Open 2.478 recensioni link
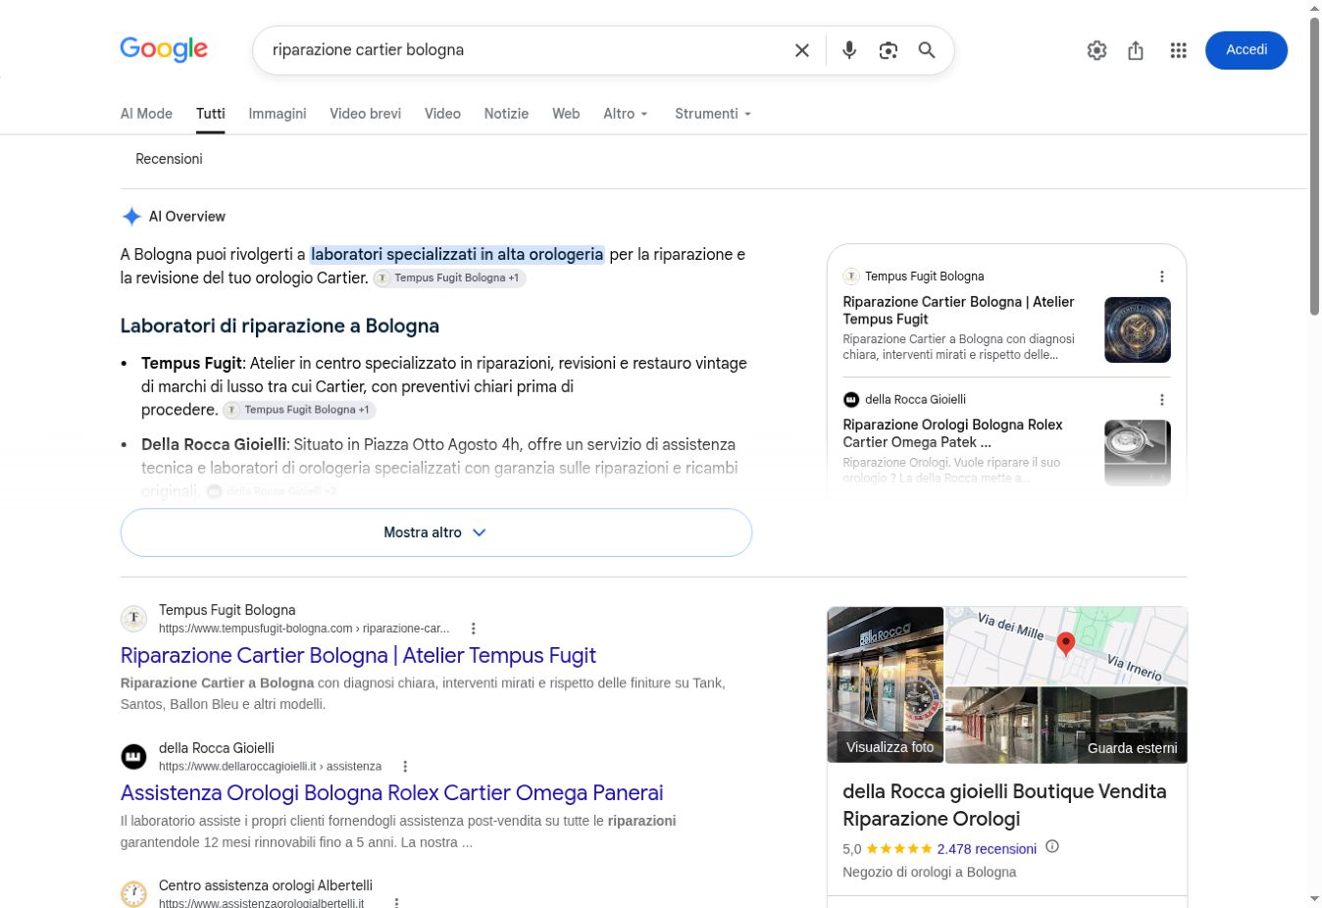The width and height of the screenshot is (1322, 908). 987,849
